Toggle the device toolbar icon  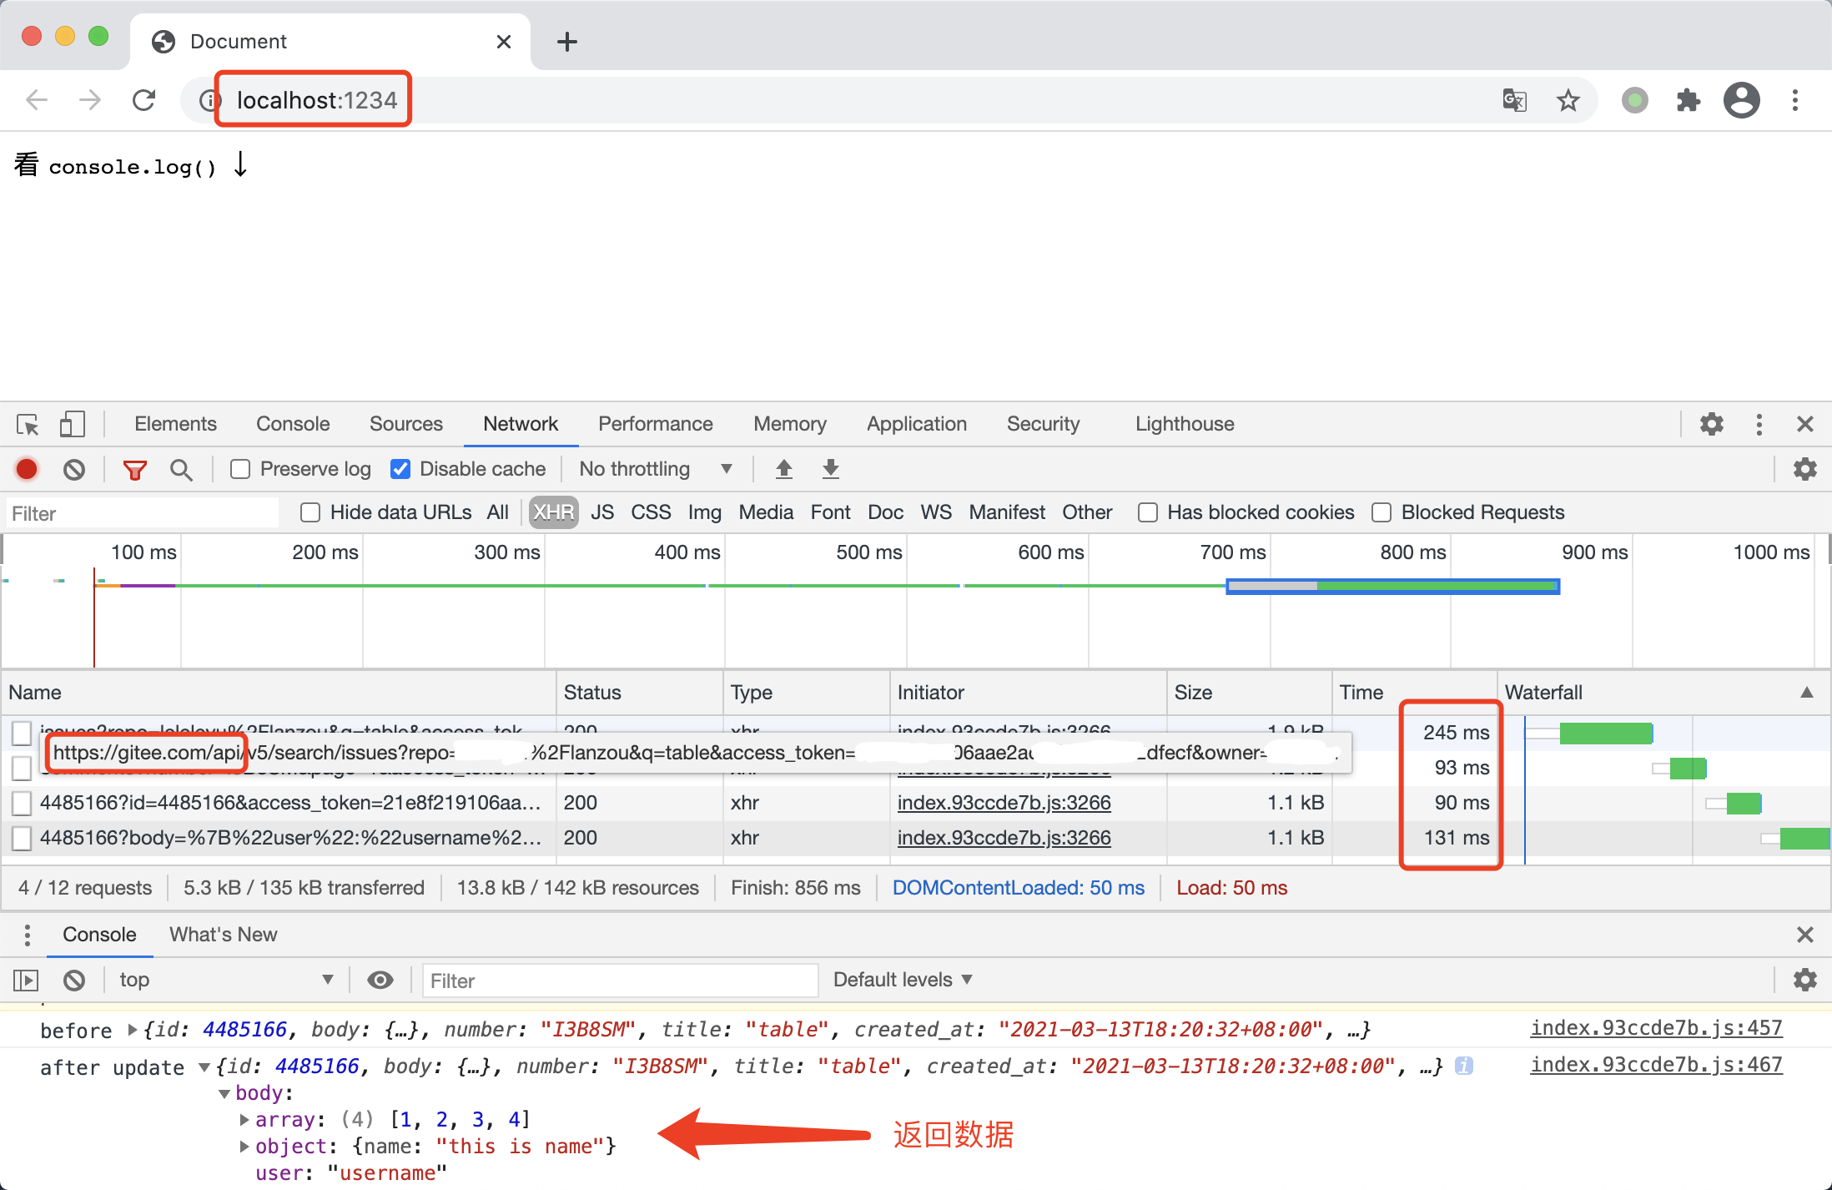[73, 424]
